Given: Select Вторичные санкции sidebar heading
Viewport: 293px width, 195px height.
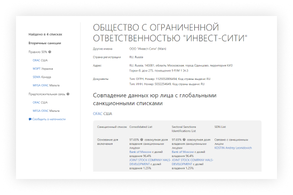Looking at the screenshot, I should tap(45, 43).
